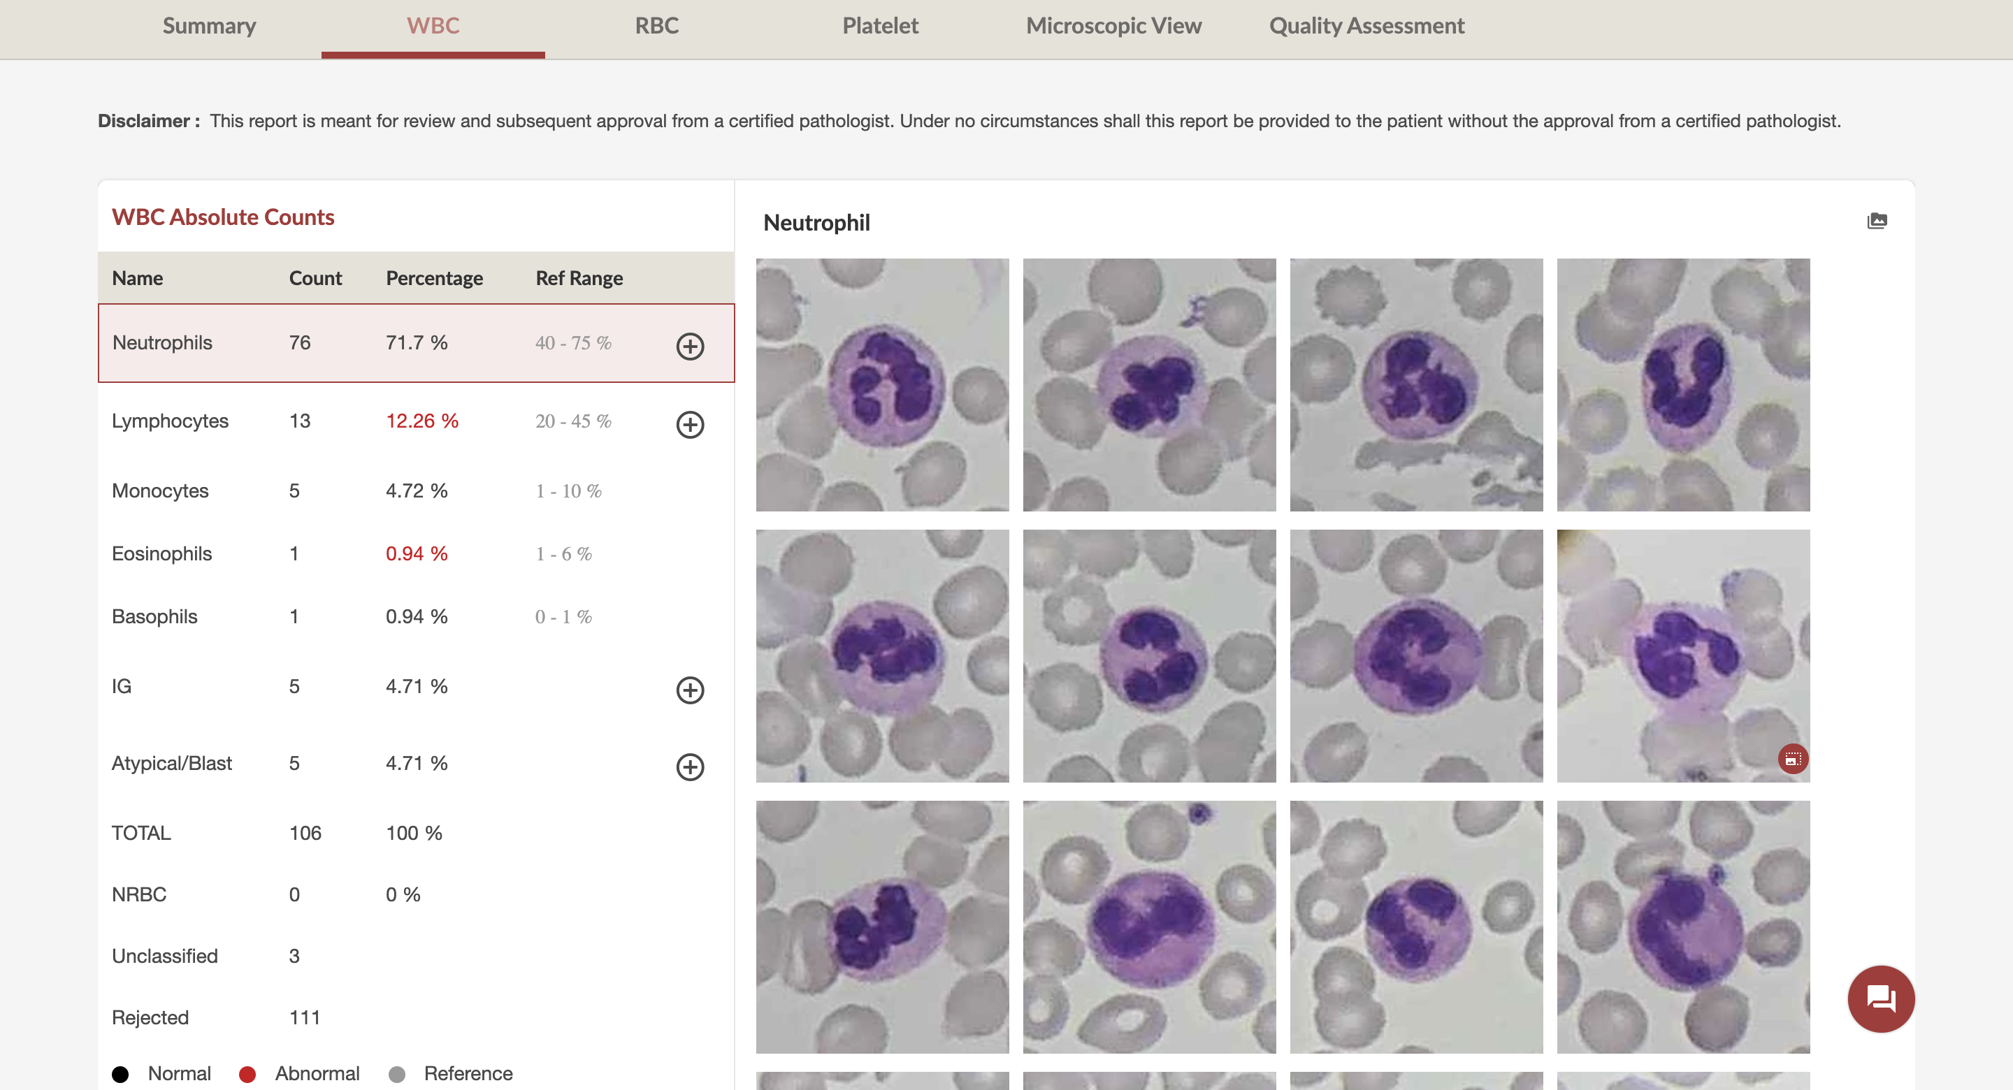Click the Ref Range column header
Image resolution: width=2013 pixels, height=1090 pixels.
pyautogui.click(x=579, y=278)
